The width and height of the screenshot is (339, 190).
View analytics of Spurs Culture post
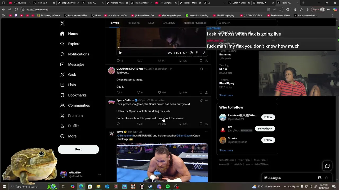coord(183,124)
